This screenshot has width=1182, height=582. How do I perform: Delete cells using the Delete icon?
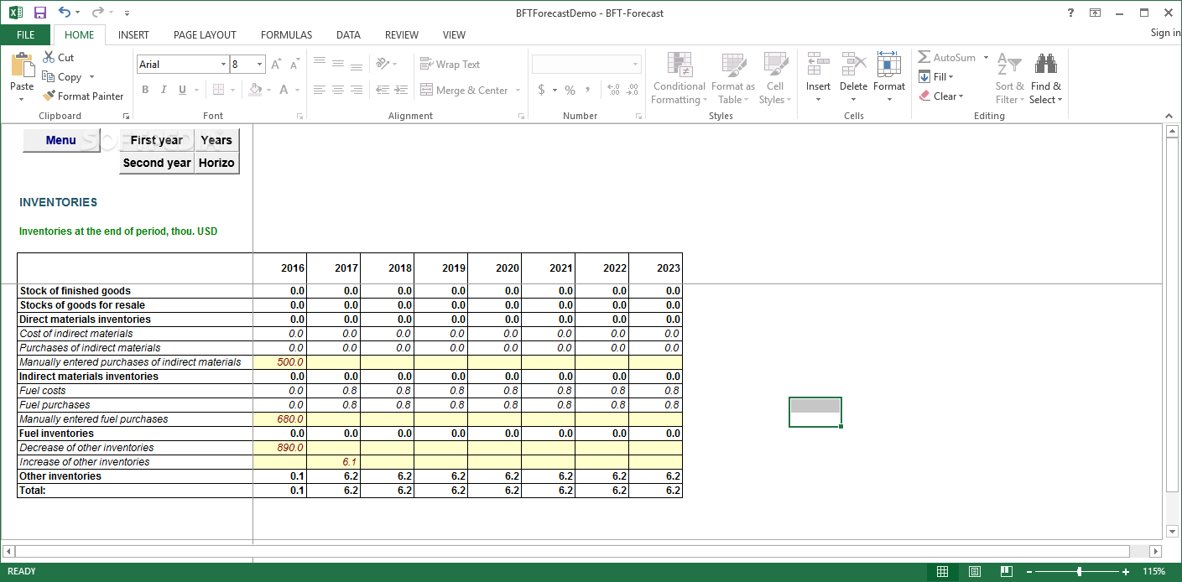click(x=853, y=64)
